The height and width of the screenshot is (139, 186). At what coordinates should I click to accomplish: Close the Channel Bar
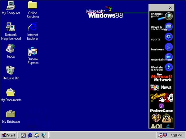coord(170,7)
